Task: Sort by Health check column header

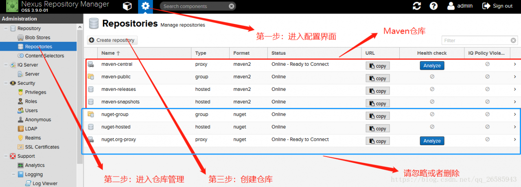Action: (432, 53)
